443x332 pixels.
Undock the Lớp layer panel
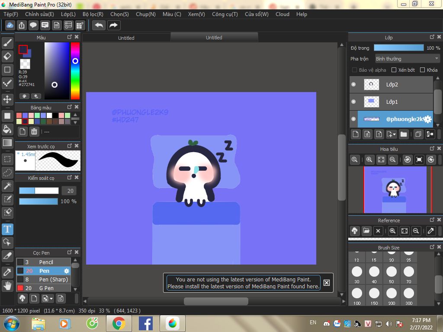[x=432, y=37]
